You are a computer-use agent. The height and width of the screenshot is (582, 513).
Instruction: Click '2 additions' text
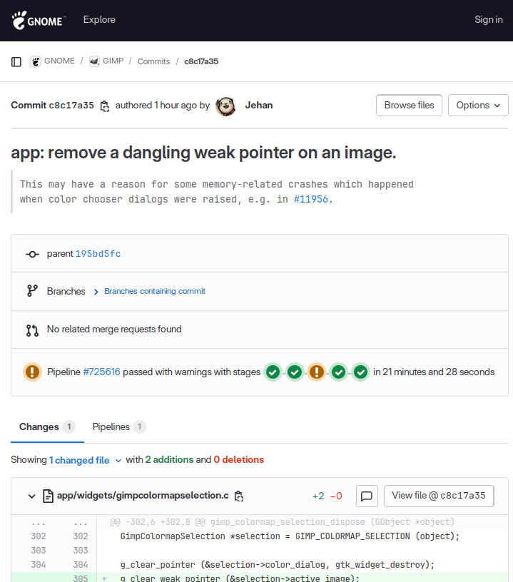[x=169, y=460]
